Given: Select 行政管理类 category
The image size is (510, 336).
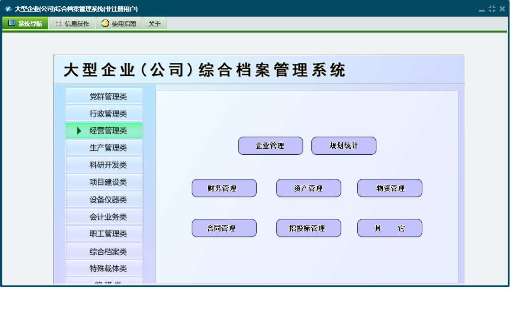Looking at the screenshot, I should [x=104, y=113].
